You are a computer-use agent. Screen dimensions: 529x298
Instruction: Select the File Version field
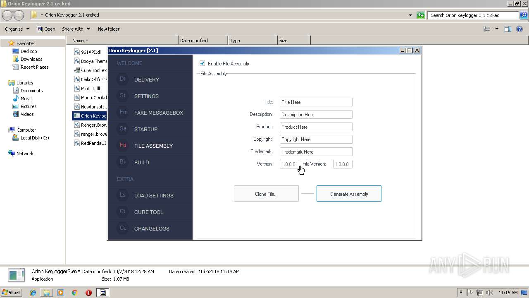343,164
